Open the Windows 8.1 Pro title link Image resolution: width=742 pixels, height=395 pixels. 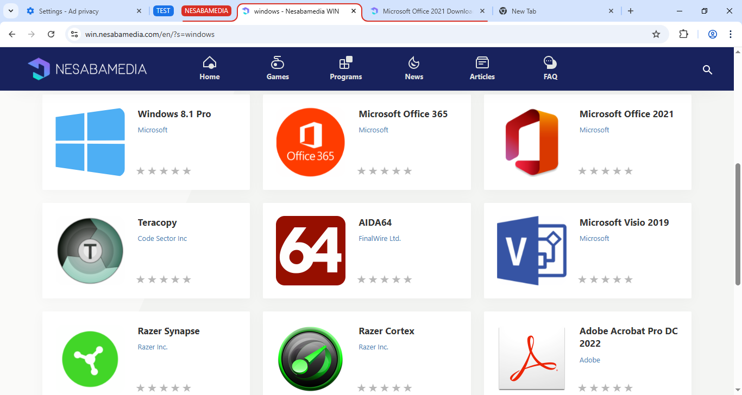174,114
